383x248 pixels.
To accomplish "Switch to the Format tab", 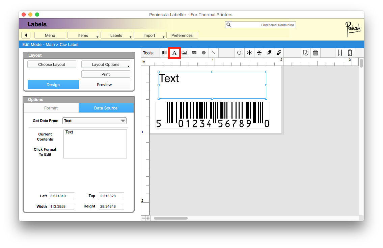I will pos(51,108).
